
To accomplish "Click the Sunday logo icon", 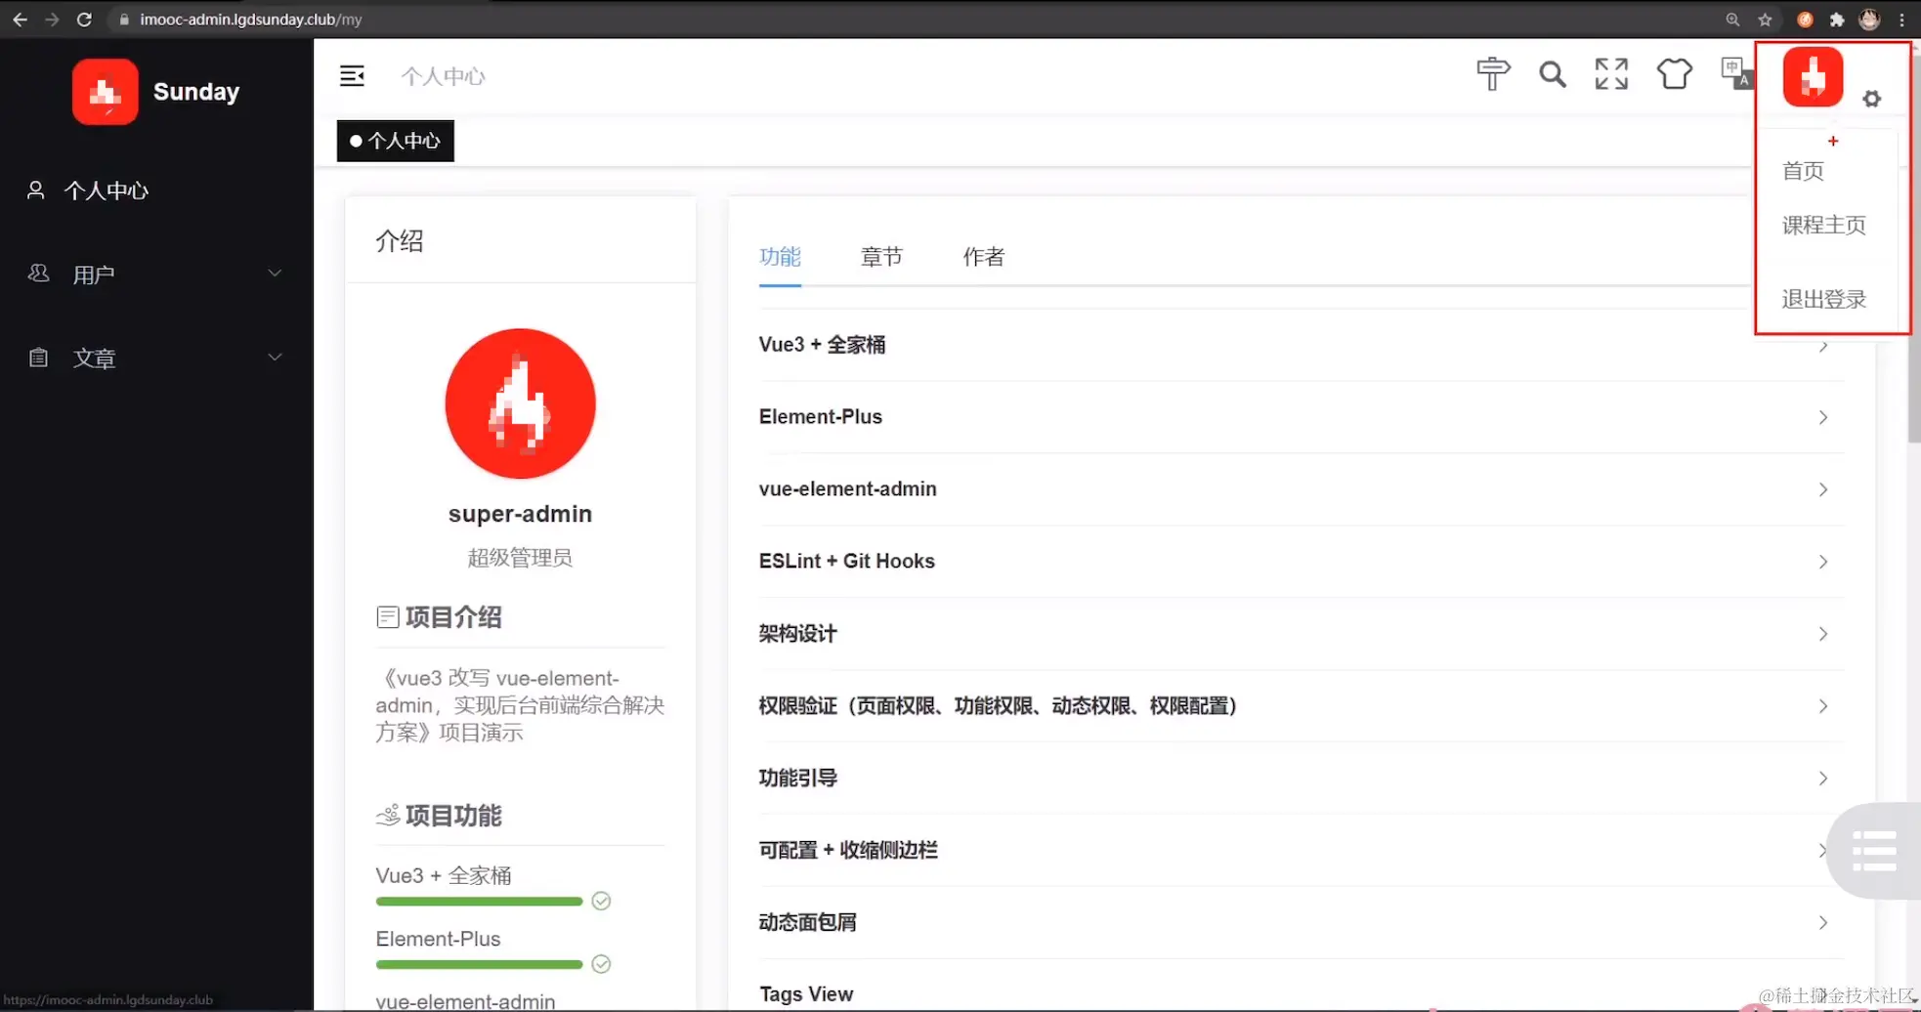I will (105, 92).
